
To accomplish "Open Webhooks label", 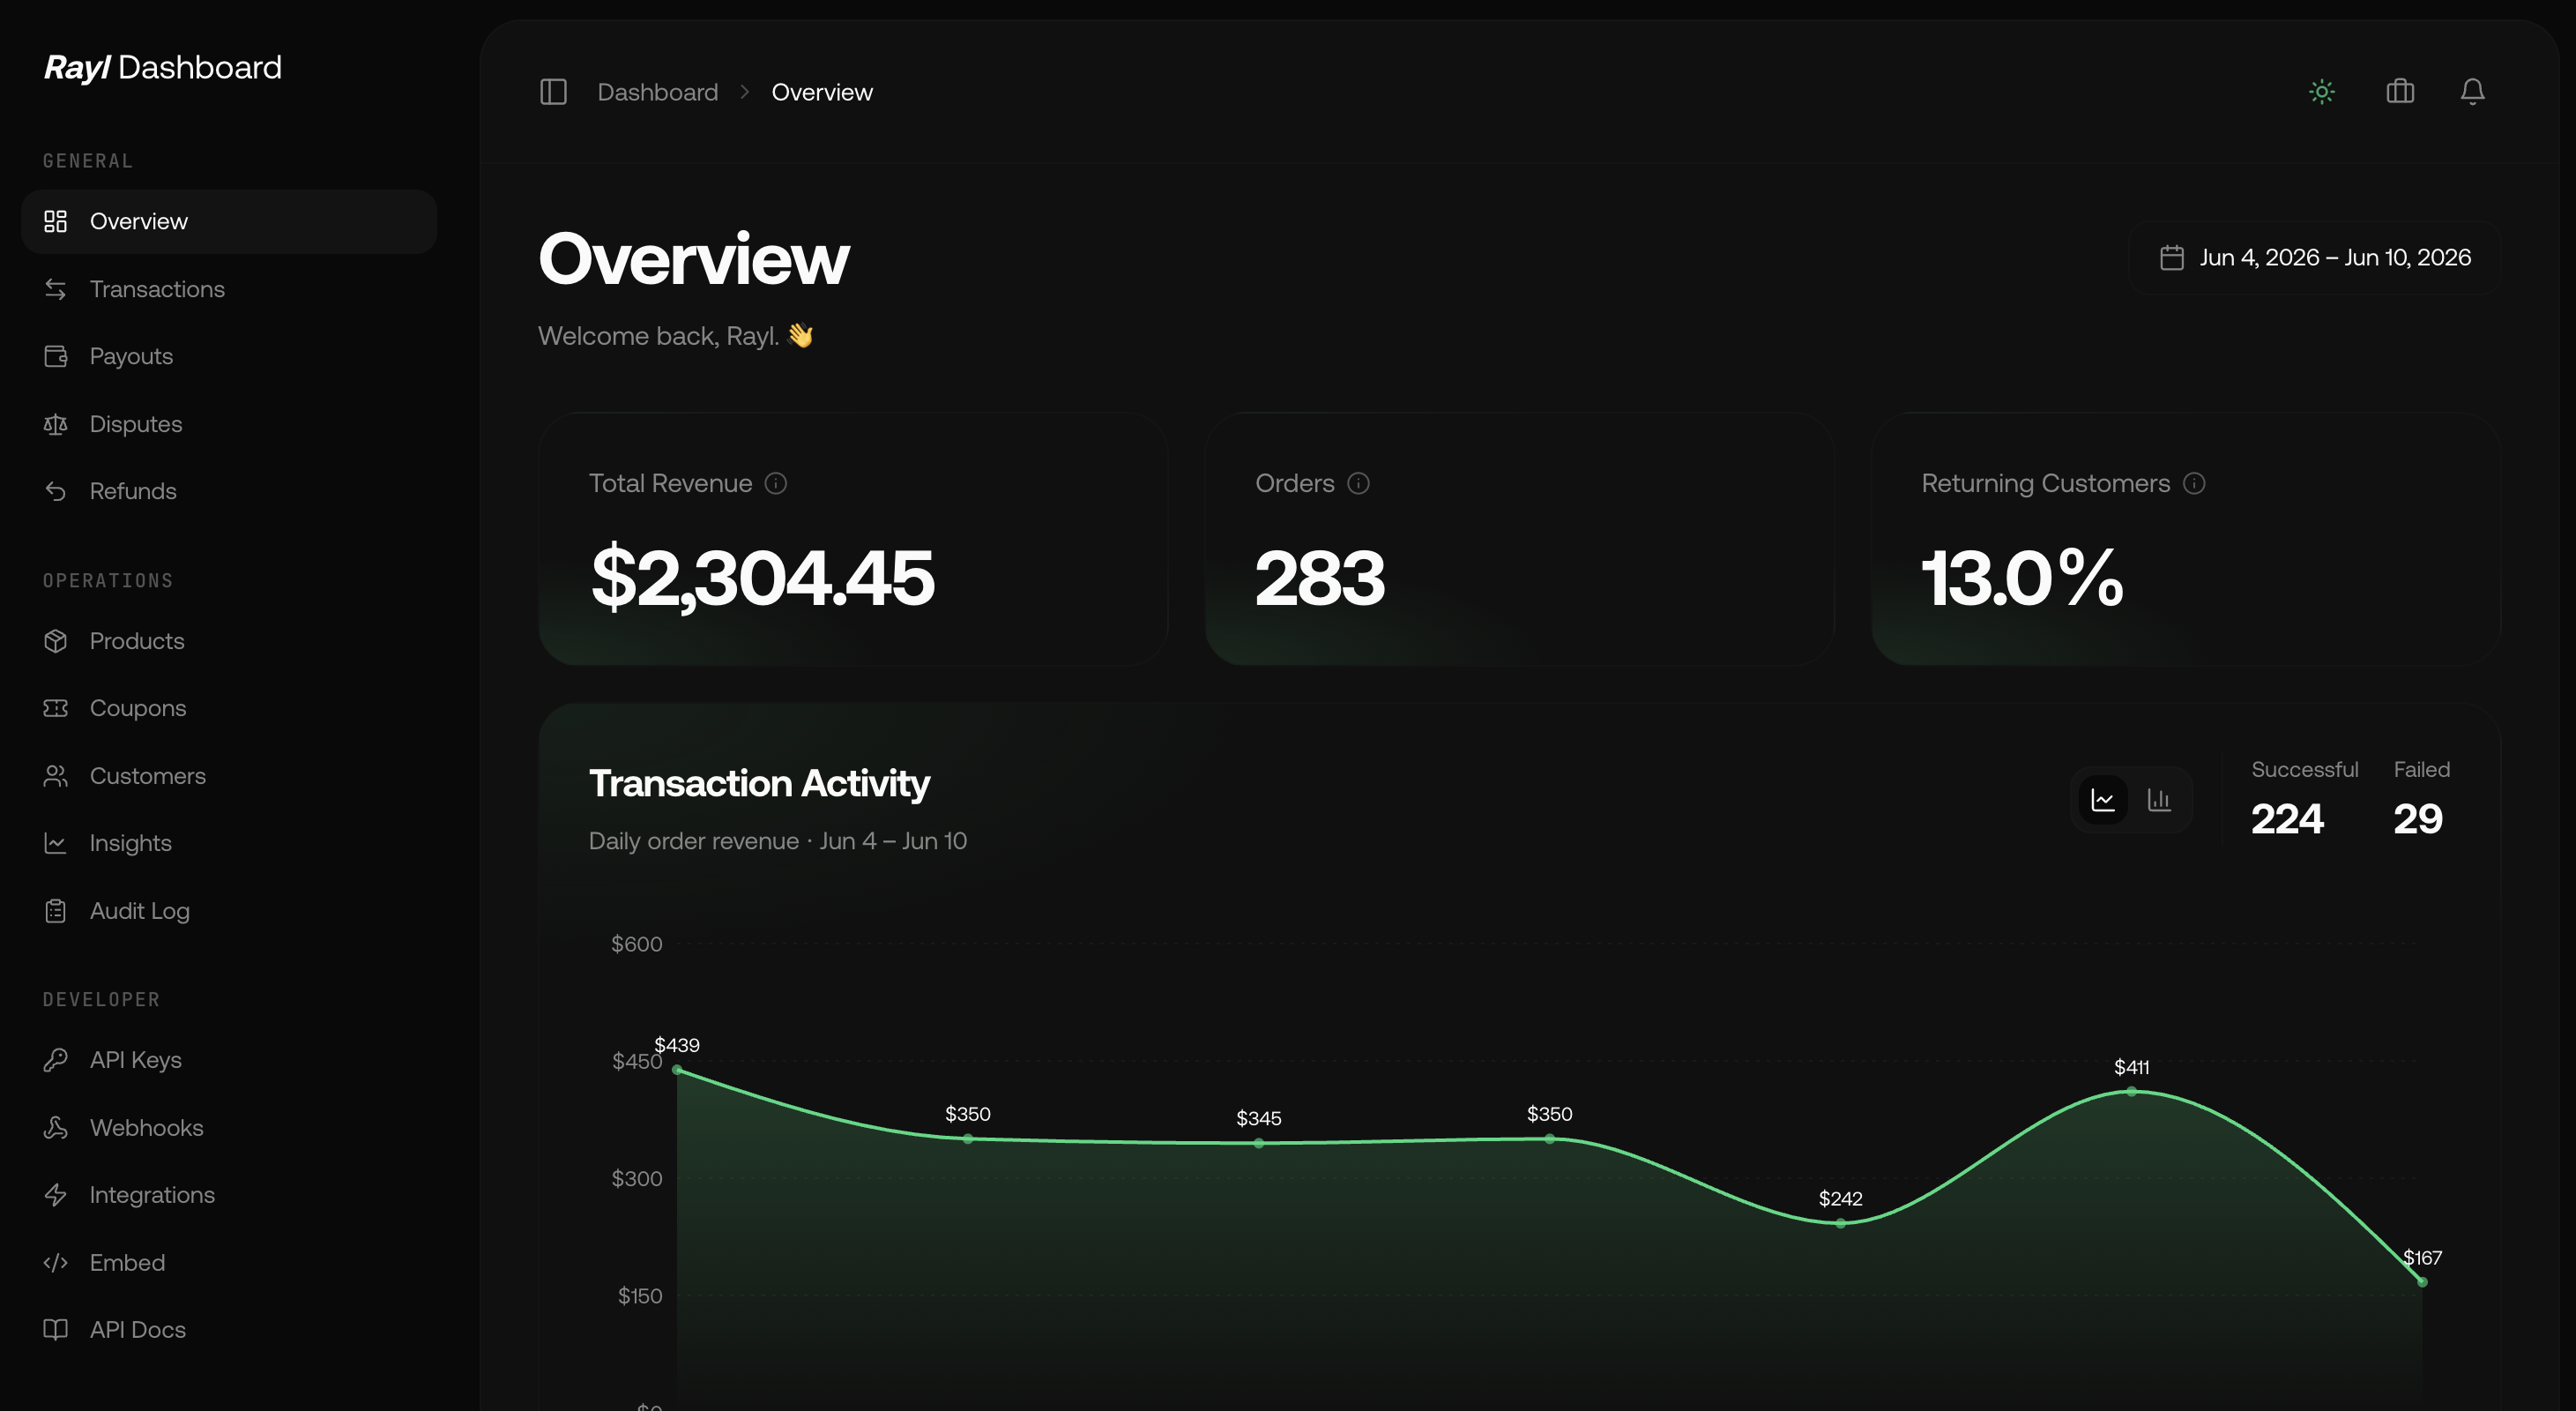I will click(147, 1128).
